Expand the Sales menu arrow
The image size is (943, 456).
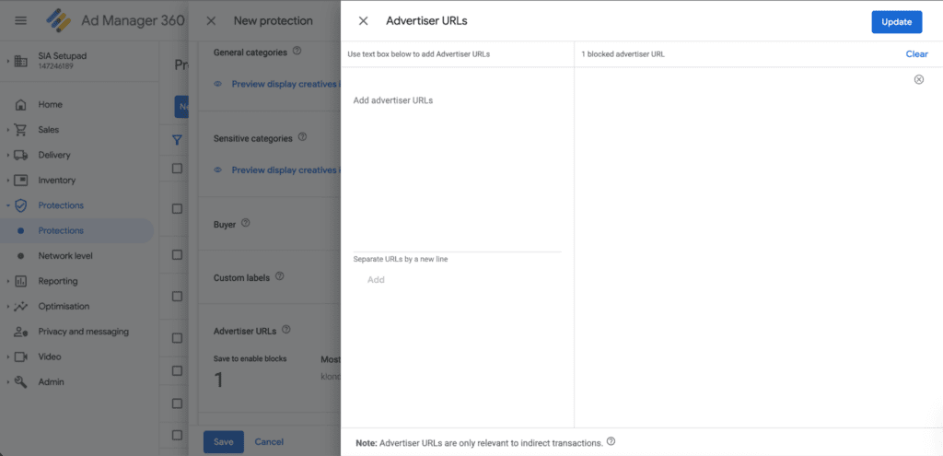click(7, 130)
